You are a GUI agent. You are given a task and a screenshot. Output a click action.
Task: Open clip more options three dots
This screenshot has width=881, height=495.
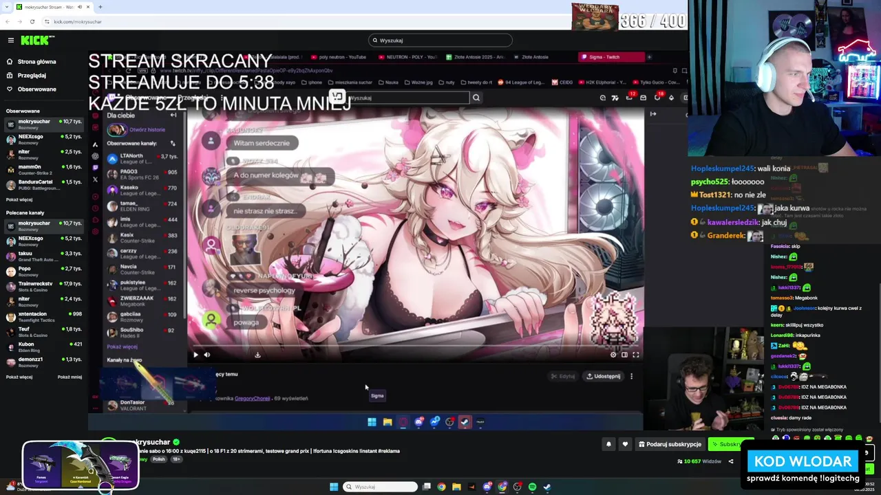631,377
